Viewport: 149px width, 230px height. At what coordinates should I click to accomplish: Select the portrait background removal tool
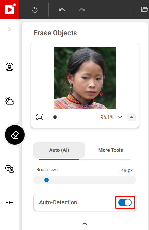10,67
